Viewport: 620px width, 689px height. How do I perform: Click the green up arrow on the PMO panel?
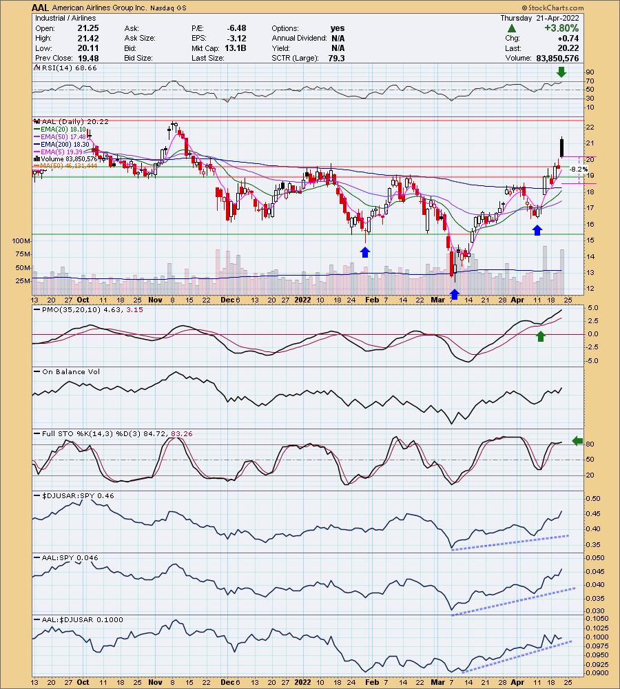(541, 337)
